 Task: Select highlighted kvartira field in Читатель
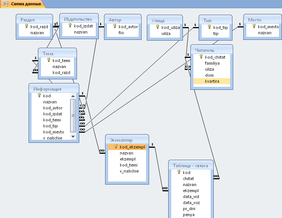[x=212, y=81]
